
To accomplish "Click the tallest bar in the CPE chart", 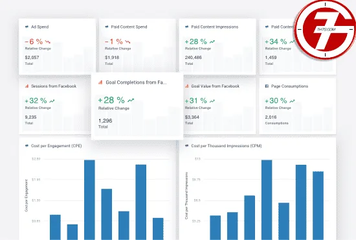I will pos(89,200).
